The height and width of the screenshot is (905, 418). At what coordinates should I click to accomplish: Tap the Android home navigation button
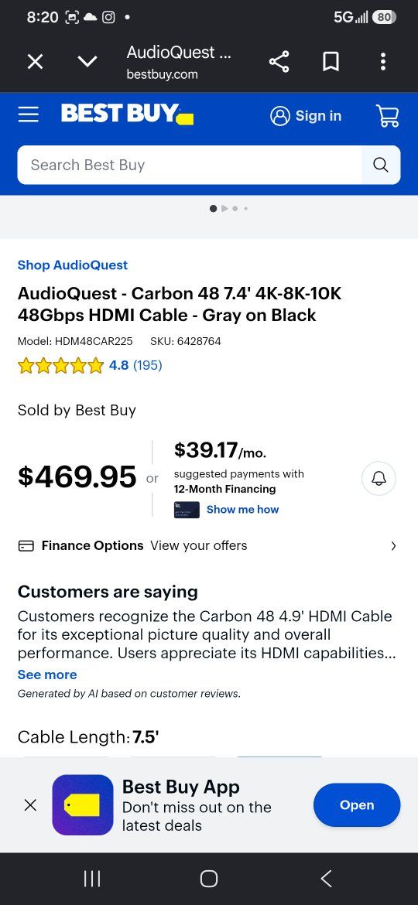[x=209, y=879]
